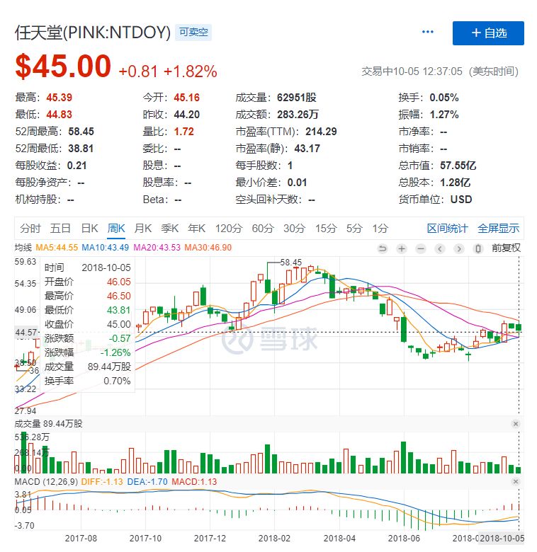Viewport: 537px width, 552px height.
Task: Click the 均线 label
Action: [23, 248]
